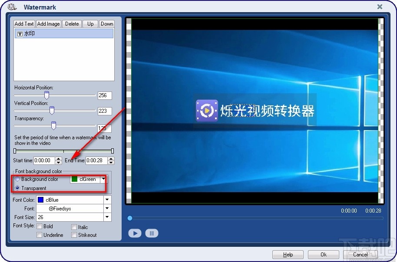The image size is (397, 262).
Task: Increase End Time with the up arrow
Action: click(111, 159)
